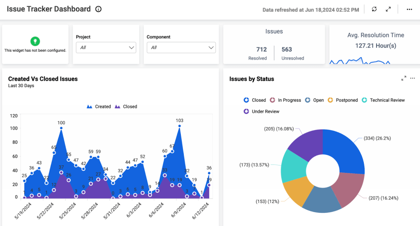Open the Component filter dropdown
This screenshot has width=420, height=226.
(181, 47)
